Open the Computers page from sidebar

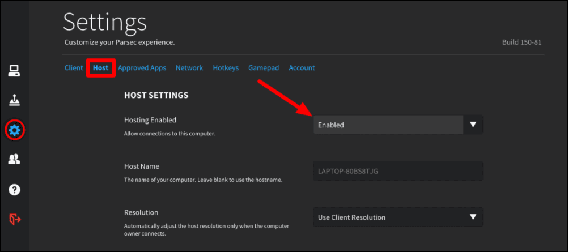tap(14, 71)
